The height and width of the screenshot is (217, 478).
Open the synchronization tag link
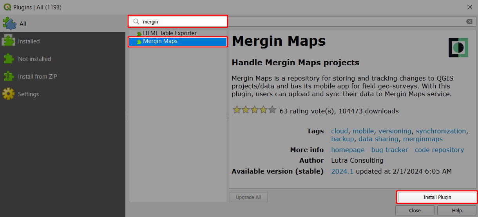(441, 131)
